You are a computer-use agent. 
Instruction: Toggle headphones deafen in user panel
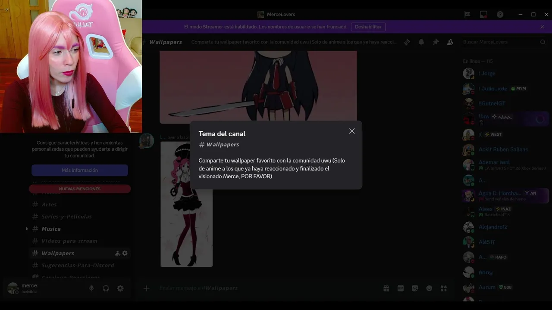pyautogui.click(x=106, y=288)
